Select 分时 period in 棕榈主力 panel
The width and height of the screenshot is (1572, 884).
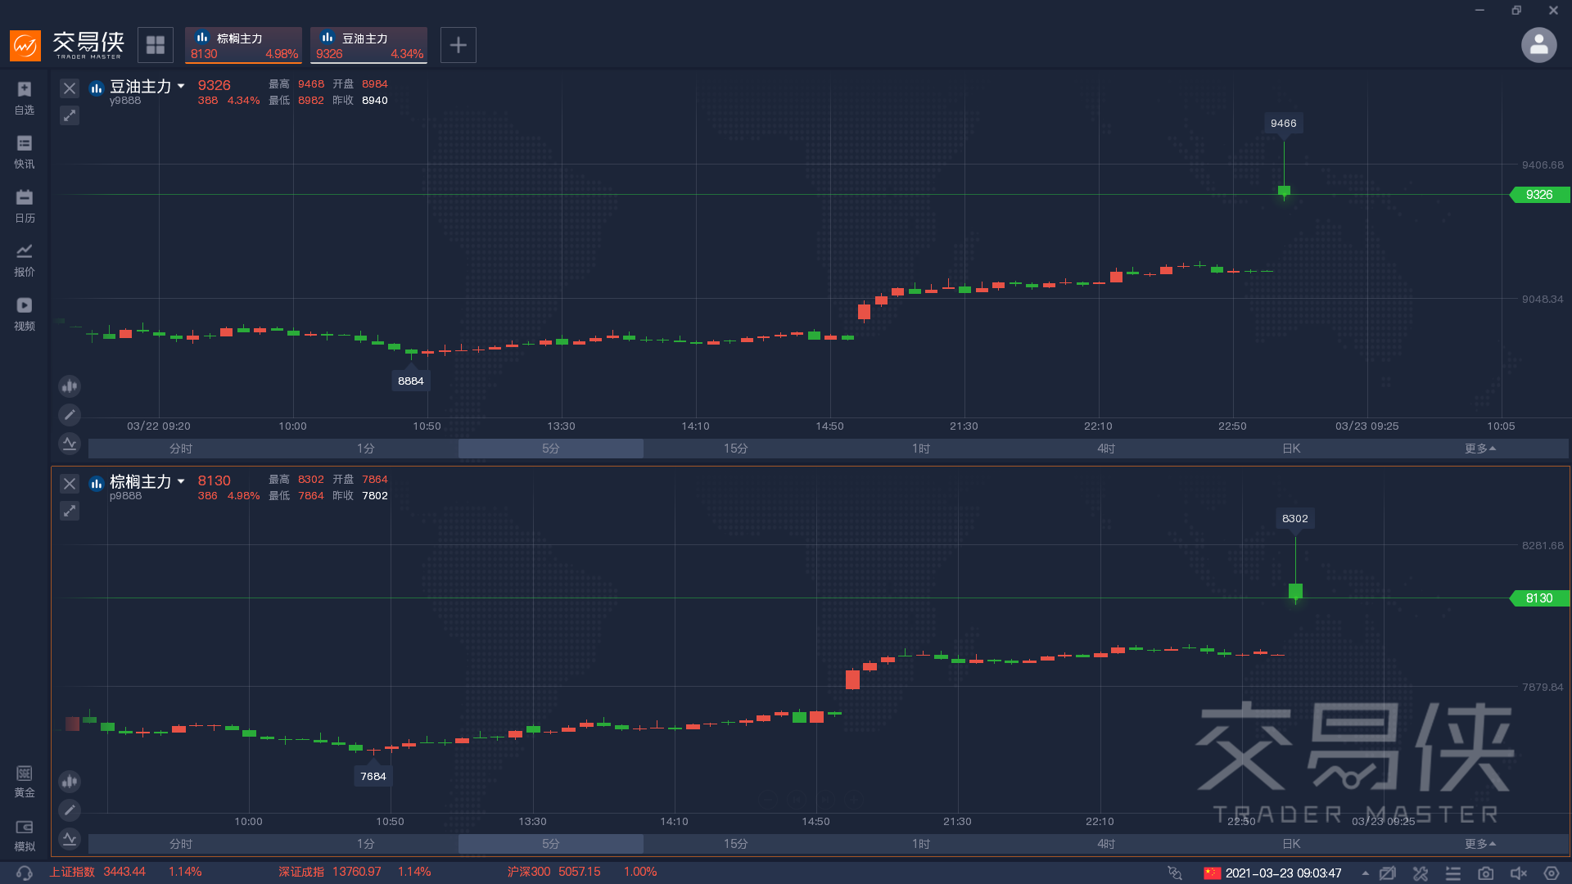tap(181, 844)
